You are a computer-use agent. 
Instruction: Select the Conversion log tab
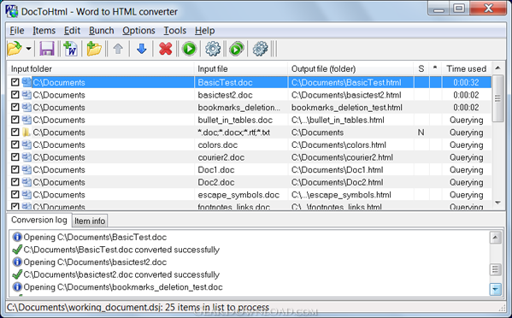point(39,220)
